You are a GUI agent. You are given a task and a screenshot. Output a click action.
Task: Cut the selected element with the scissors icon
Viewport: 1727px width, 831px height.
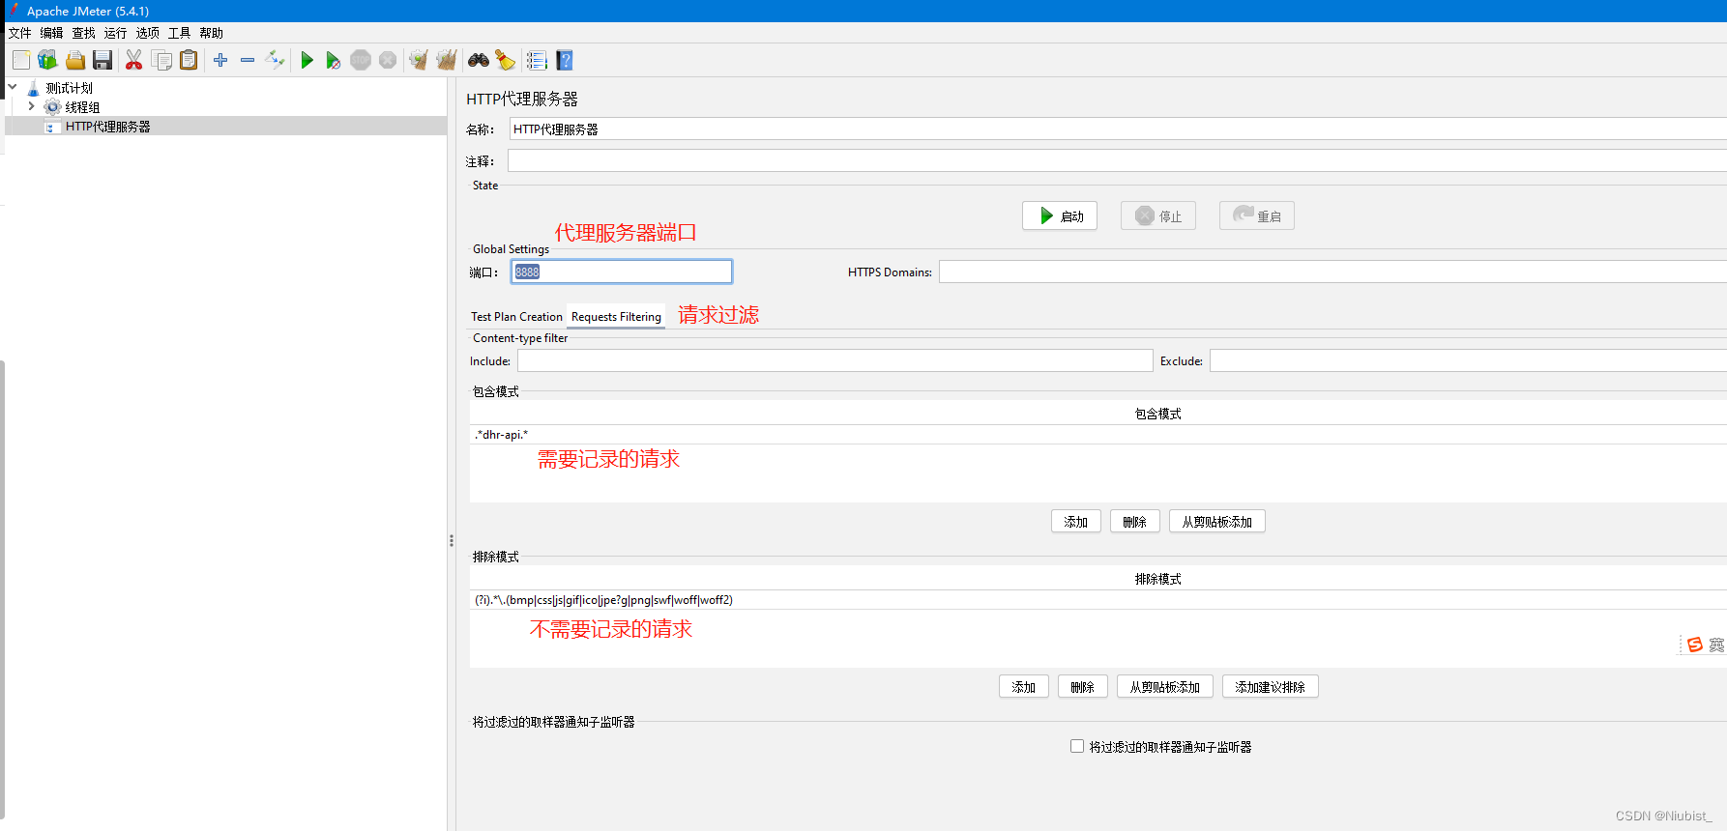[134, 61]
